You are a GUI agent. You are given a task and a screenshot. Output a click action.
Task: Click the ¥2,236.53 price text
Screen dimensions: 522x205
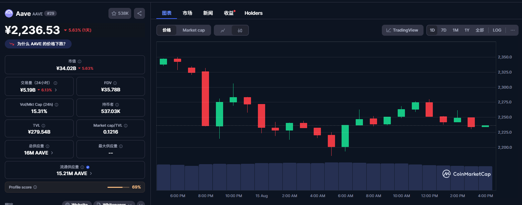[x=32, y=30]
